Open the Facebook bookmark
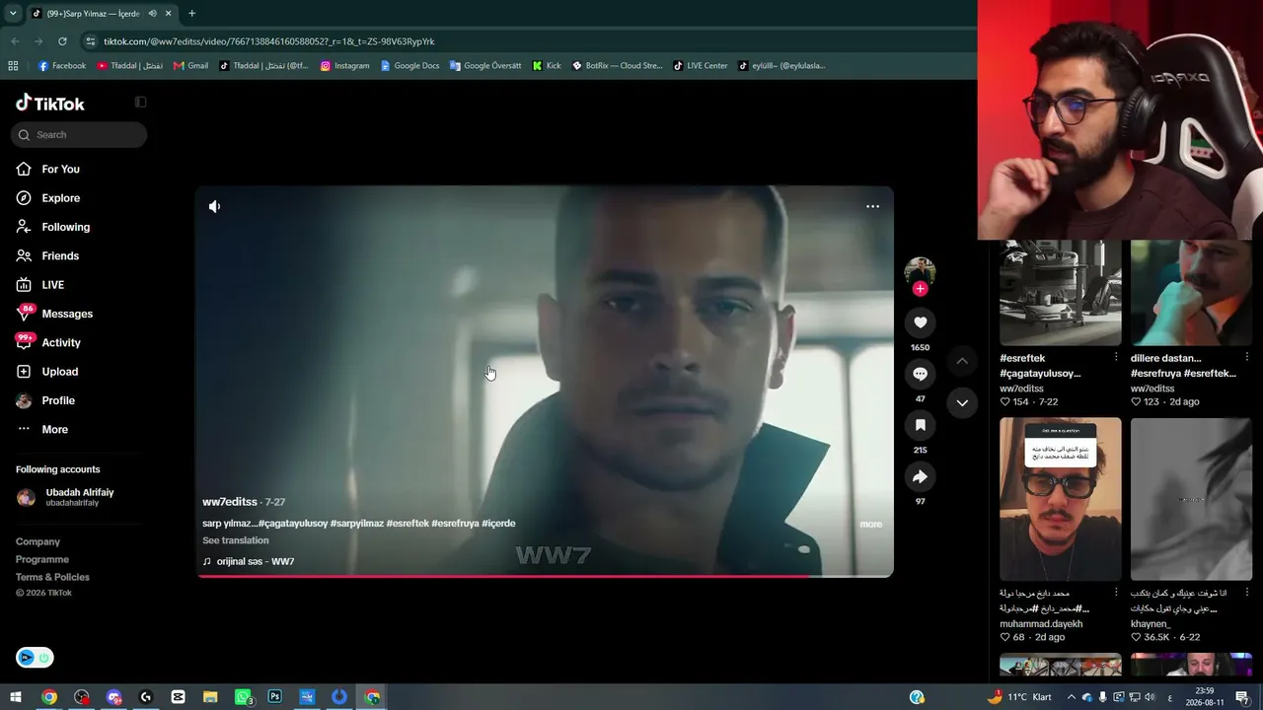 pos(62,66)
